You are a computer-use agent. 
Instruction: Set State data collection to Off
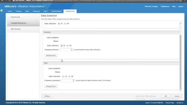pyautogui.click(x=69, y=76)
